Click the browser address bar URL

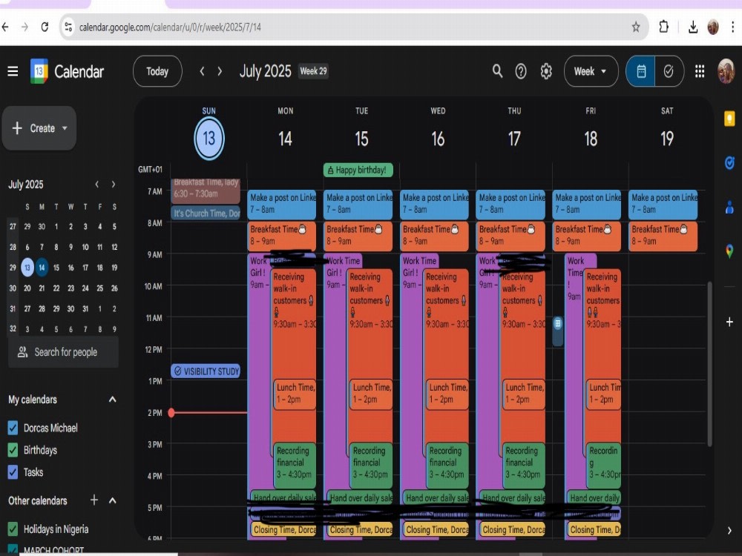tap(171, 27)
